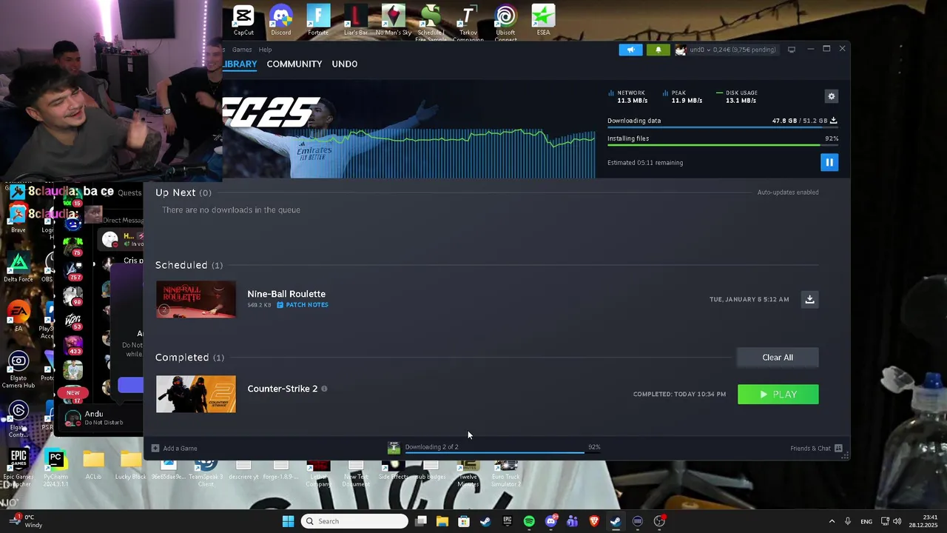Download Nine-Ball Roulette update now
Image resolution: width=947 pixels, height=533 pixels.
pyautogui.click(x=809, y=299)
